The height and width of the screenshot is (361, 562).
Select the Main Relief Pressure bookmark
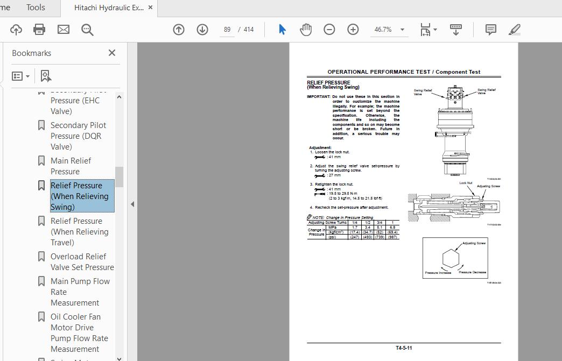[71, 166]
